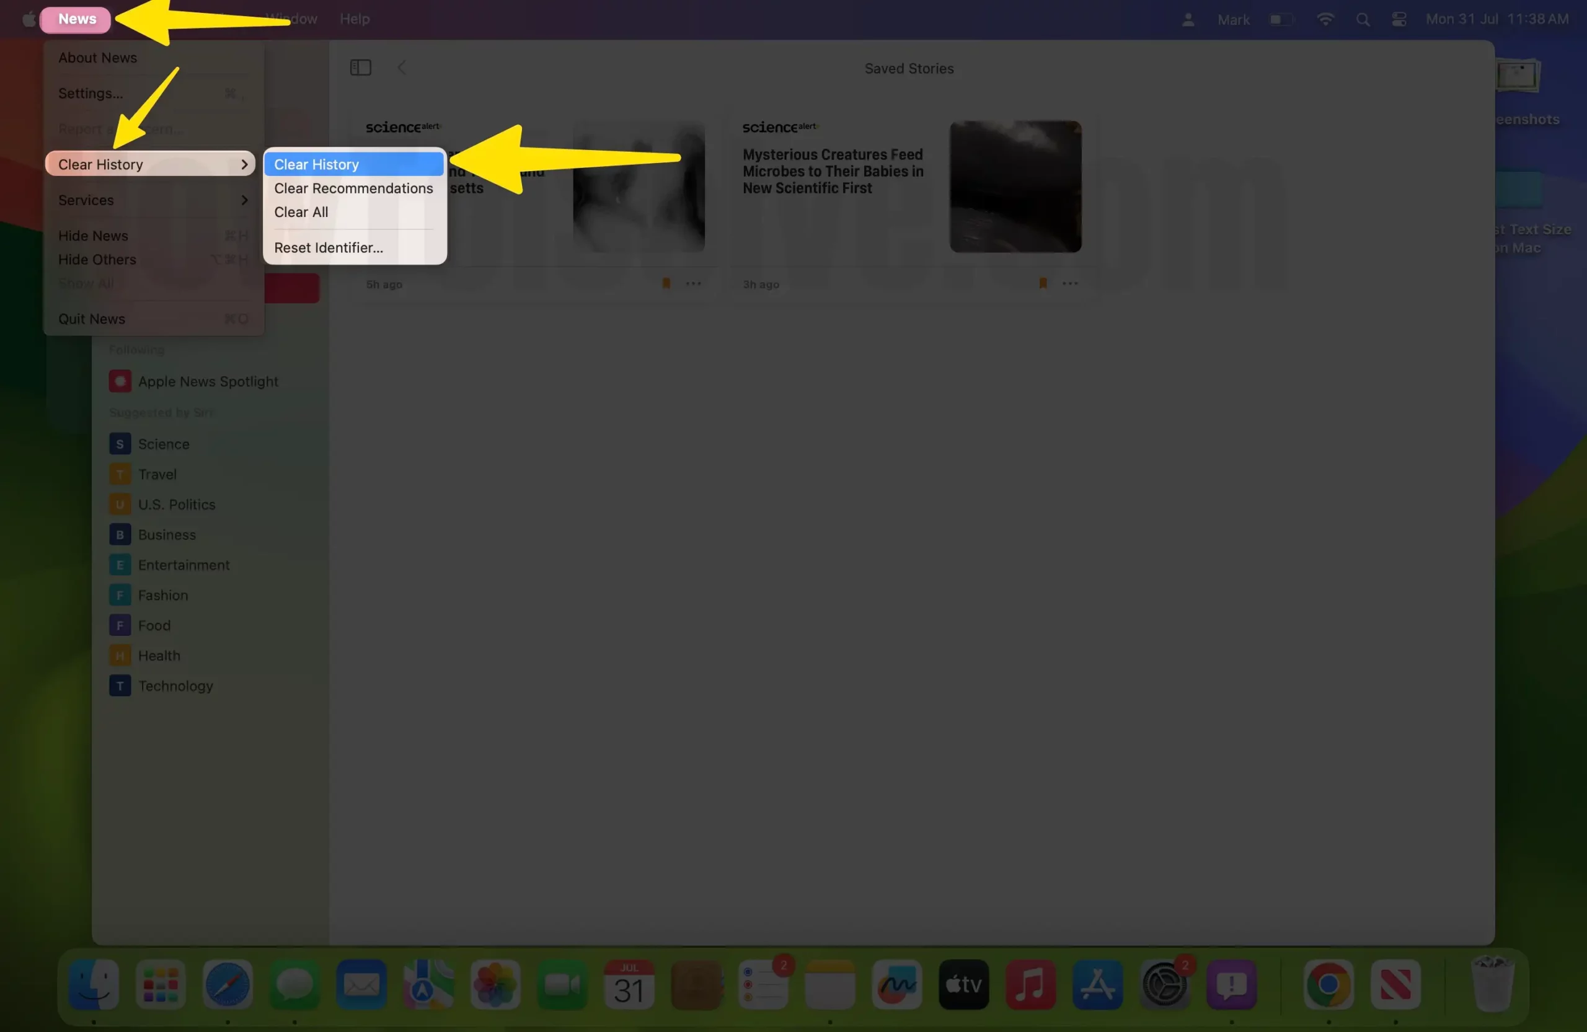Open Messages from the Dock

click(x=294, y=985)
